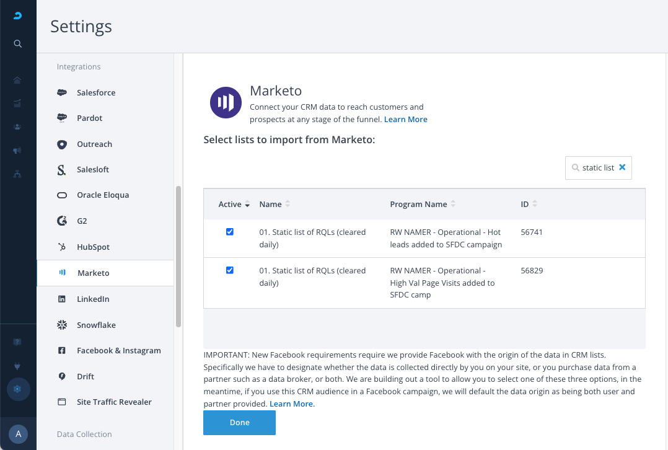
Task: Click the settings sidebar vertical scrollbar
Action: point(178,255)
